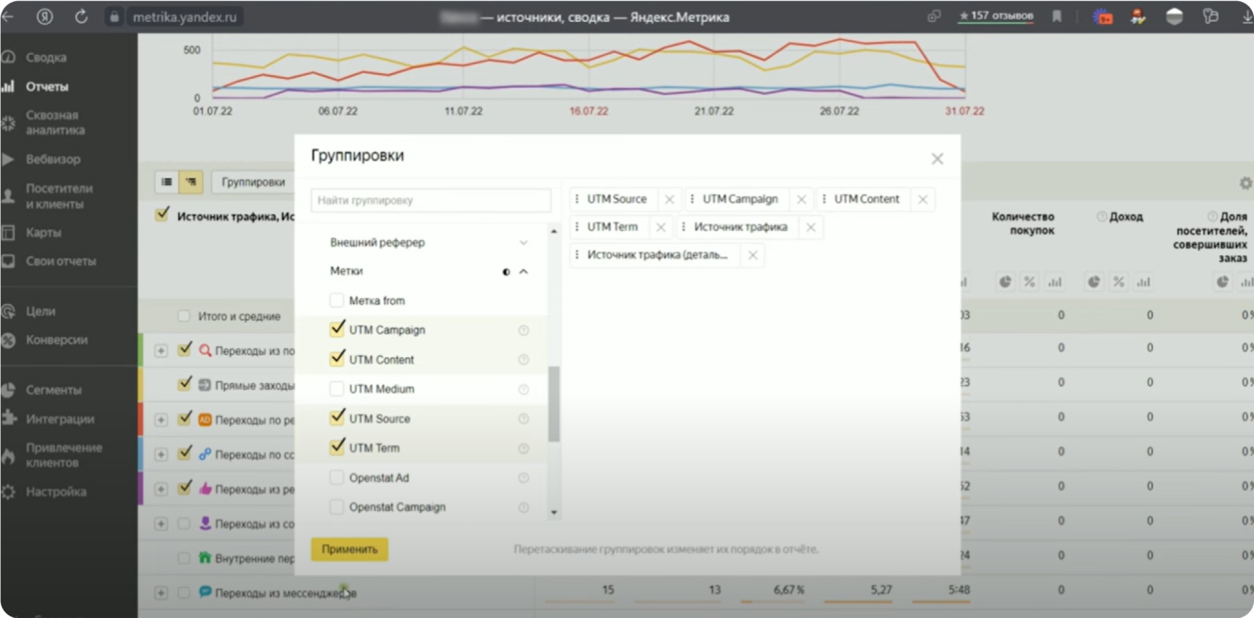Tick the Метка from checkbox
The width and height of the screenshot is (1254, 618).
pos(337,300)
